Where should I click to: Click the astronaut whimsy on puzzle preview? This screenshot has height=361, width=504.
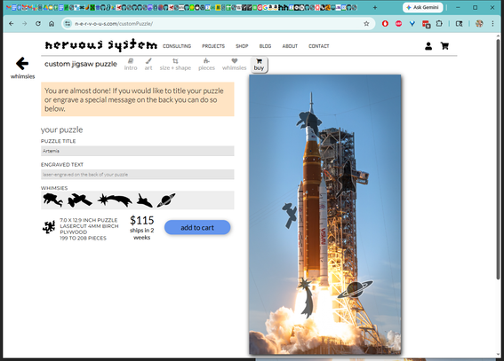(x=309, y=122)
